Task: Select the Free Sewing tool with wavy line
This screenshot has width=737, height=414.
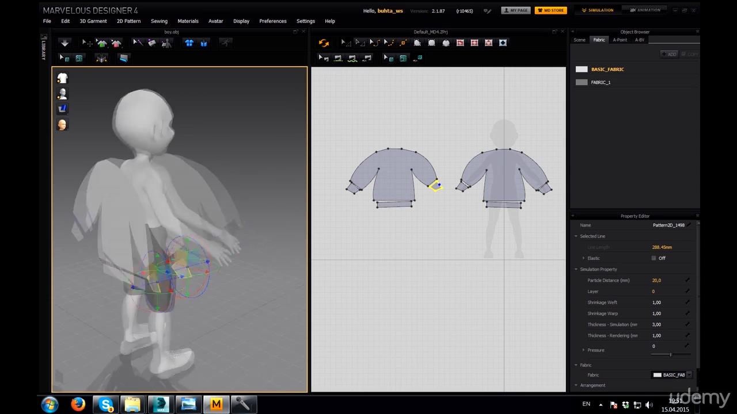Action: click(352, 58)
